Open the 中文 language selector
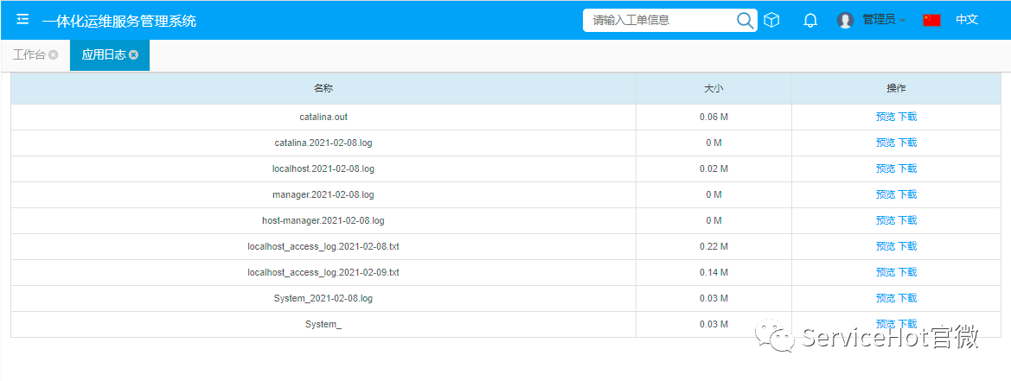This screenshot has height=381, width=1011. (966, 20)
